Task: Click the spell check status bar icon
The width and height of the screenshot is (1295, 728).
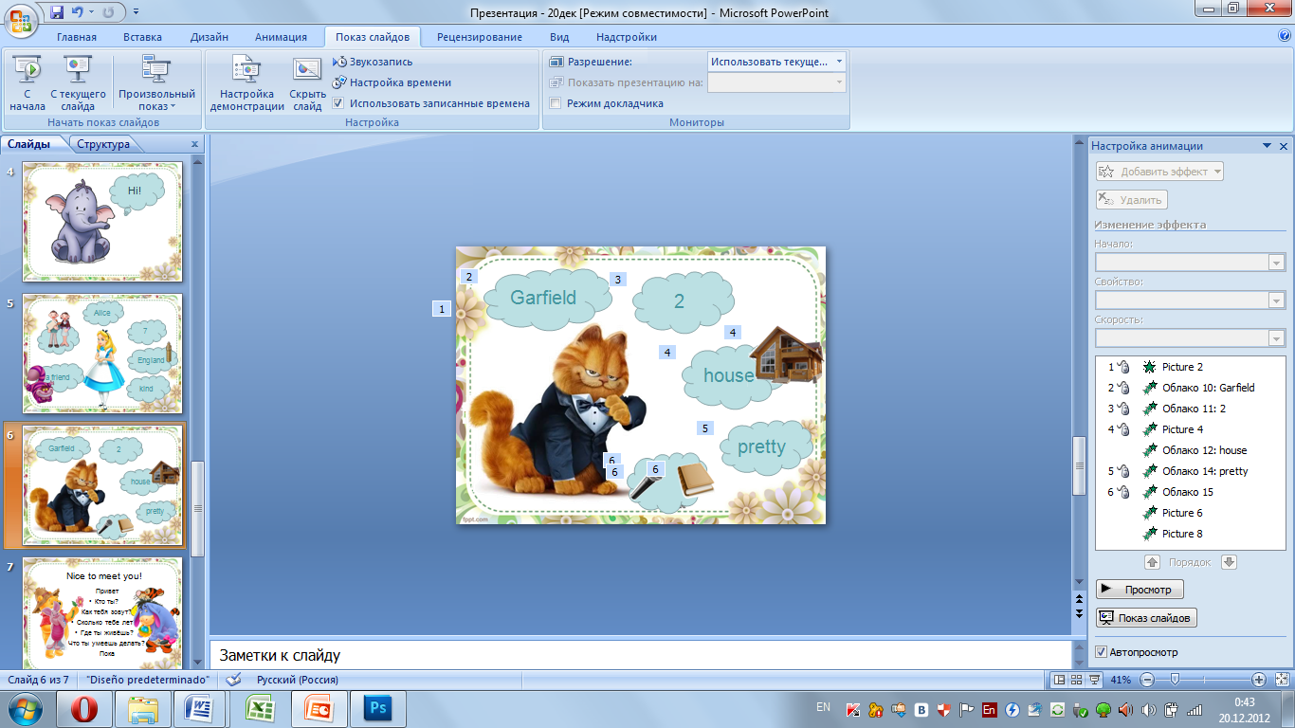Action: pos(233,680)
